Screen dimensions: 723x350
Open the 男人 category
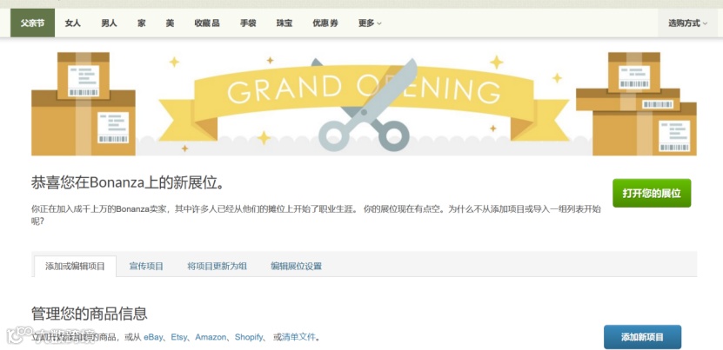click(110, 23)
